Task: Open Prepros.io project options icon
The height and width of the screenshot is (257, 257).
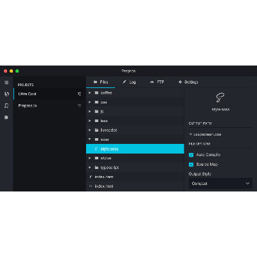Action: tap(79, 105)
